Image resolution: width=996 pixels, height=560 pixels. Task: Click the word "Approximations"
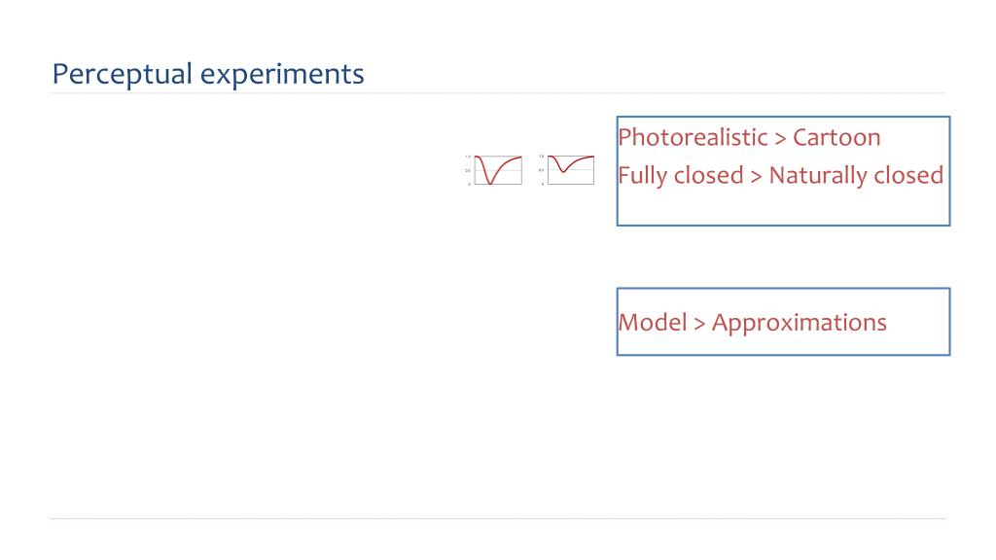800,323
